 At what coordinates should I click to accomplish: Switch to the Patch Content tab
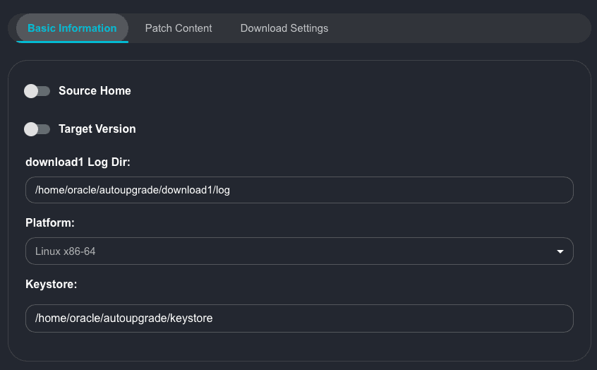pos(179,28)
